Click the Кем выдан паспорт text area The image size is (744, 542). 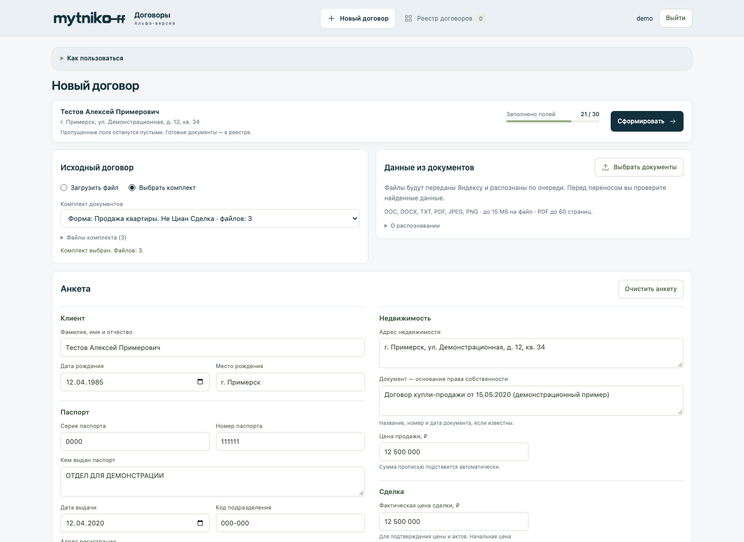[x=212, y=482]
